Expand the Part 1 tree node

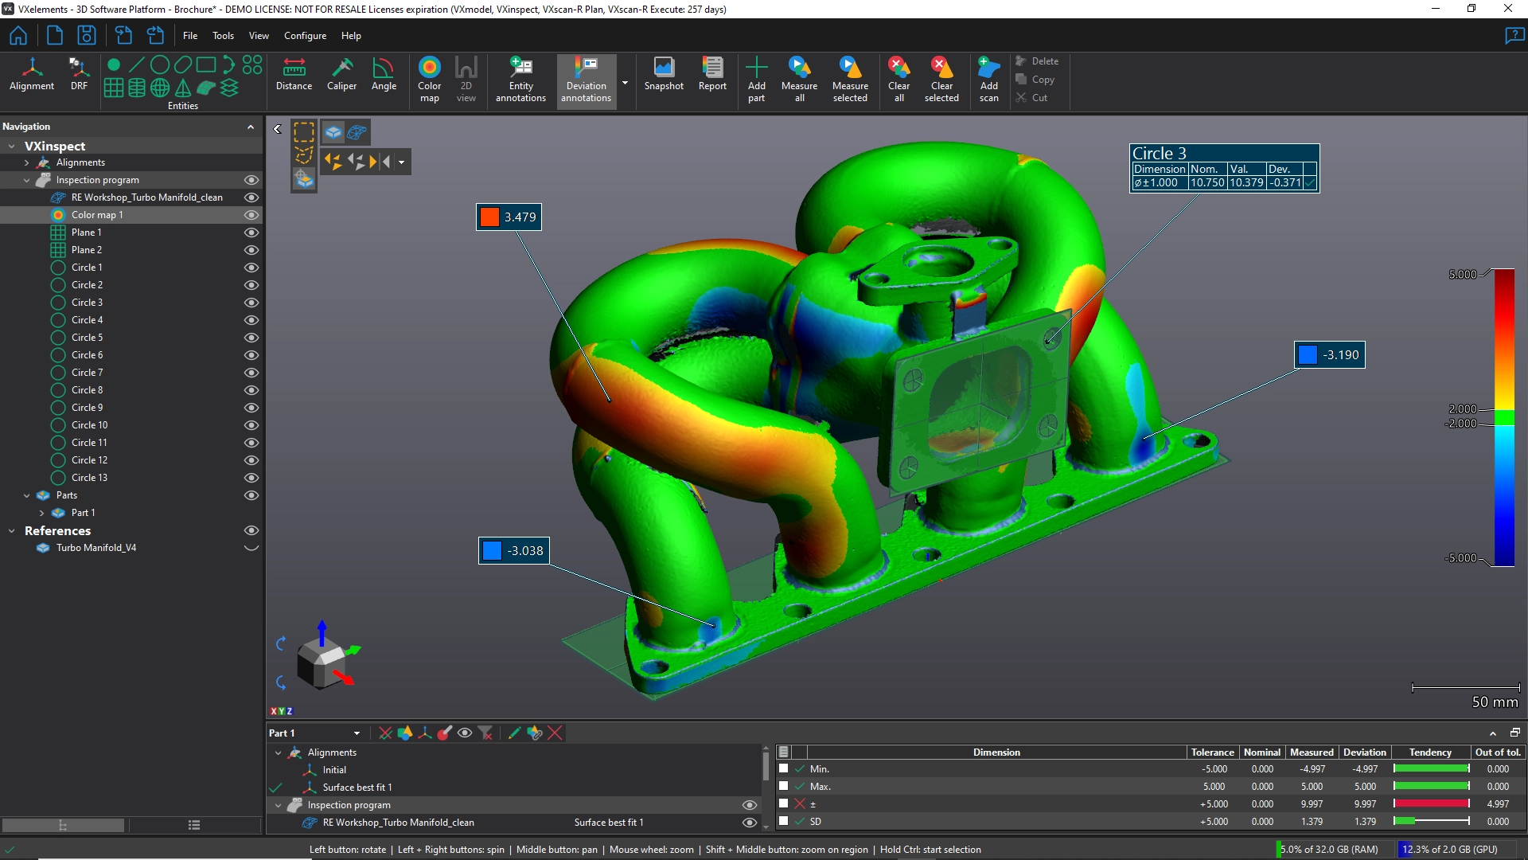[x=42, y=513]
